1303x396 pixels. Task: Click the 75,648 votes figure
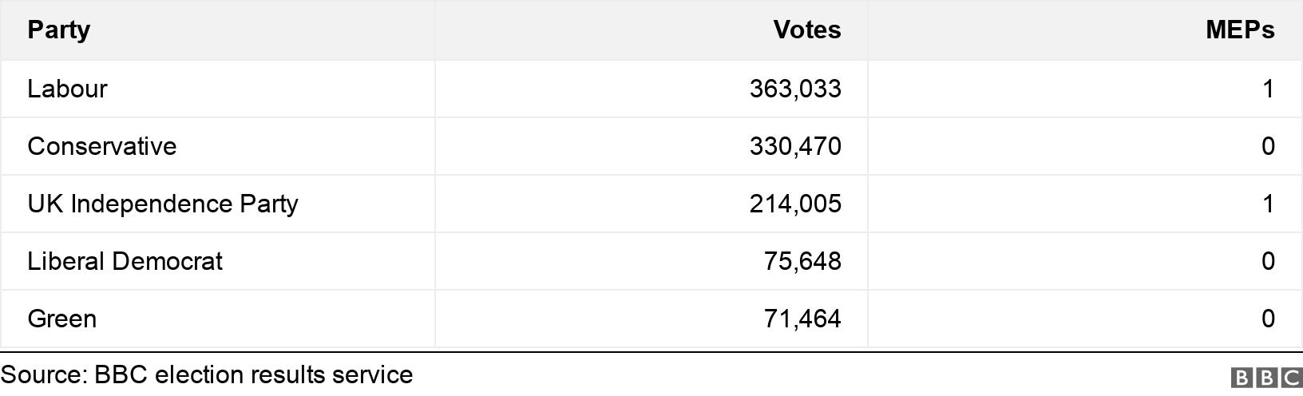[802, 261]
